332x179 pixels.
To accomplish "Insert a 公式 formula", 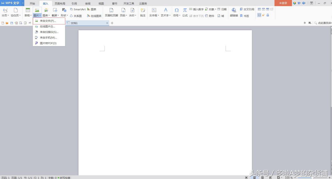I will pos(185,12).
